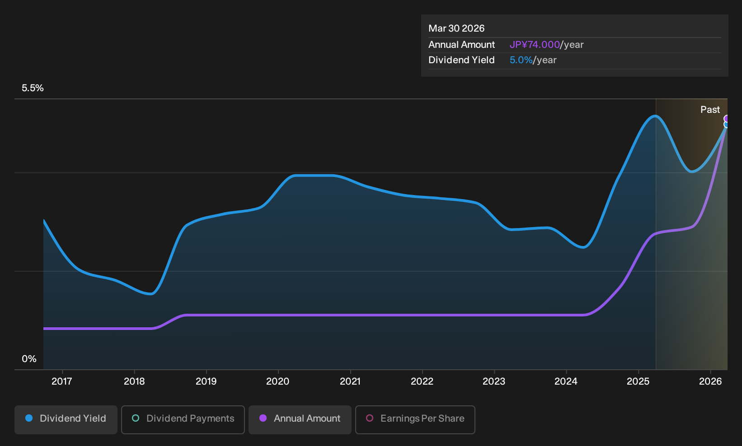Click the teal Dividend Payments legend circle
This screenshot has width=742, height=446.
[x=136, y=418]
